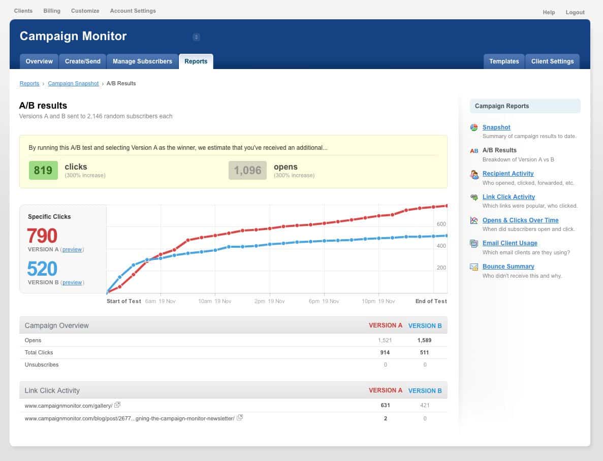Click the Opens row label
The image size is (603, 461).
(33, 340)
